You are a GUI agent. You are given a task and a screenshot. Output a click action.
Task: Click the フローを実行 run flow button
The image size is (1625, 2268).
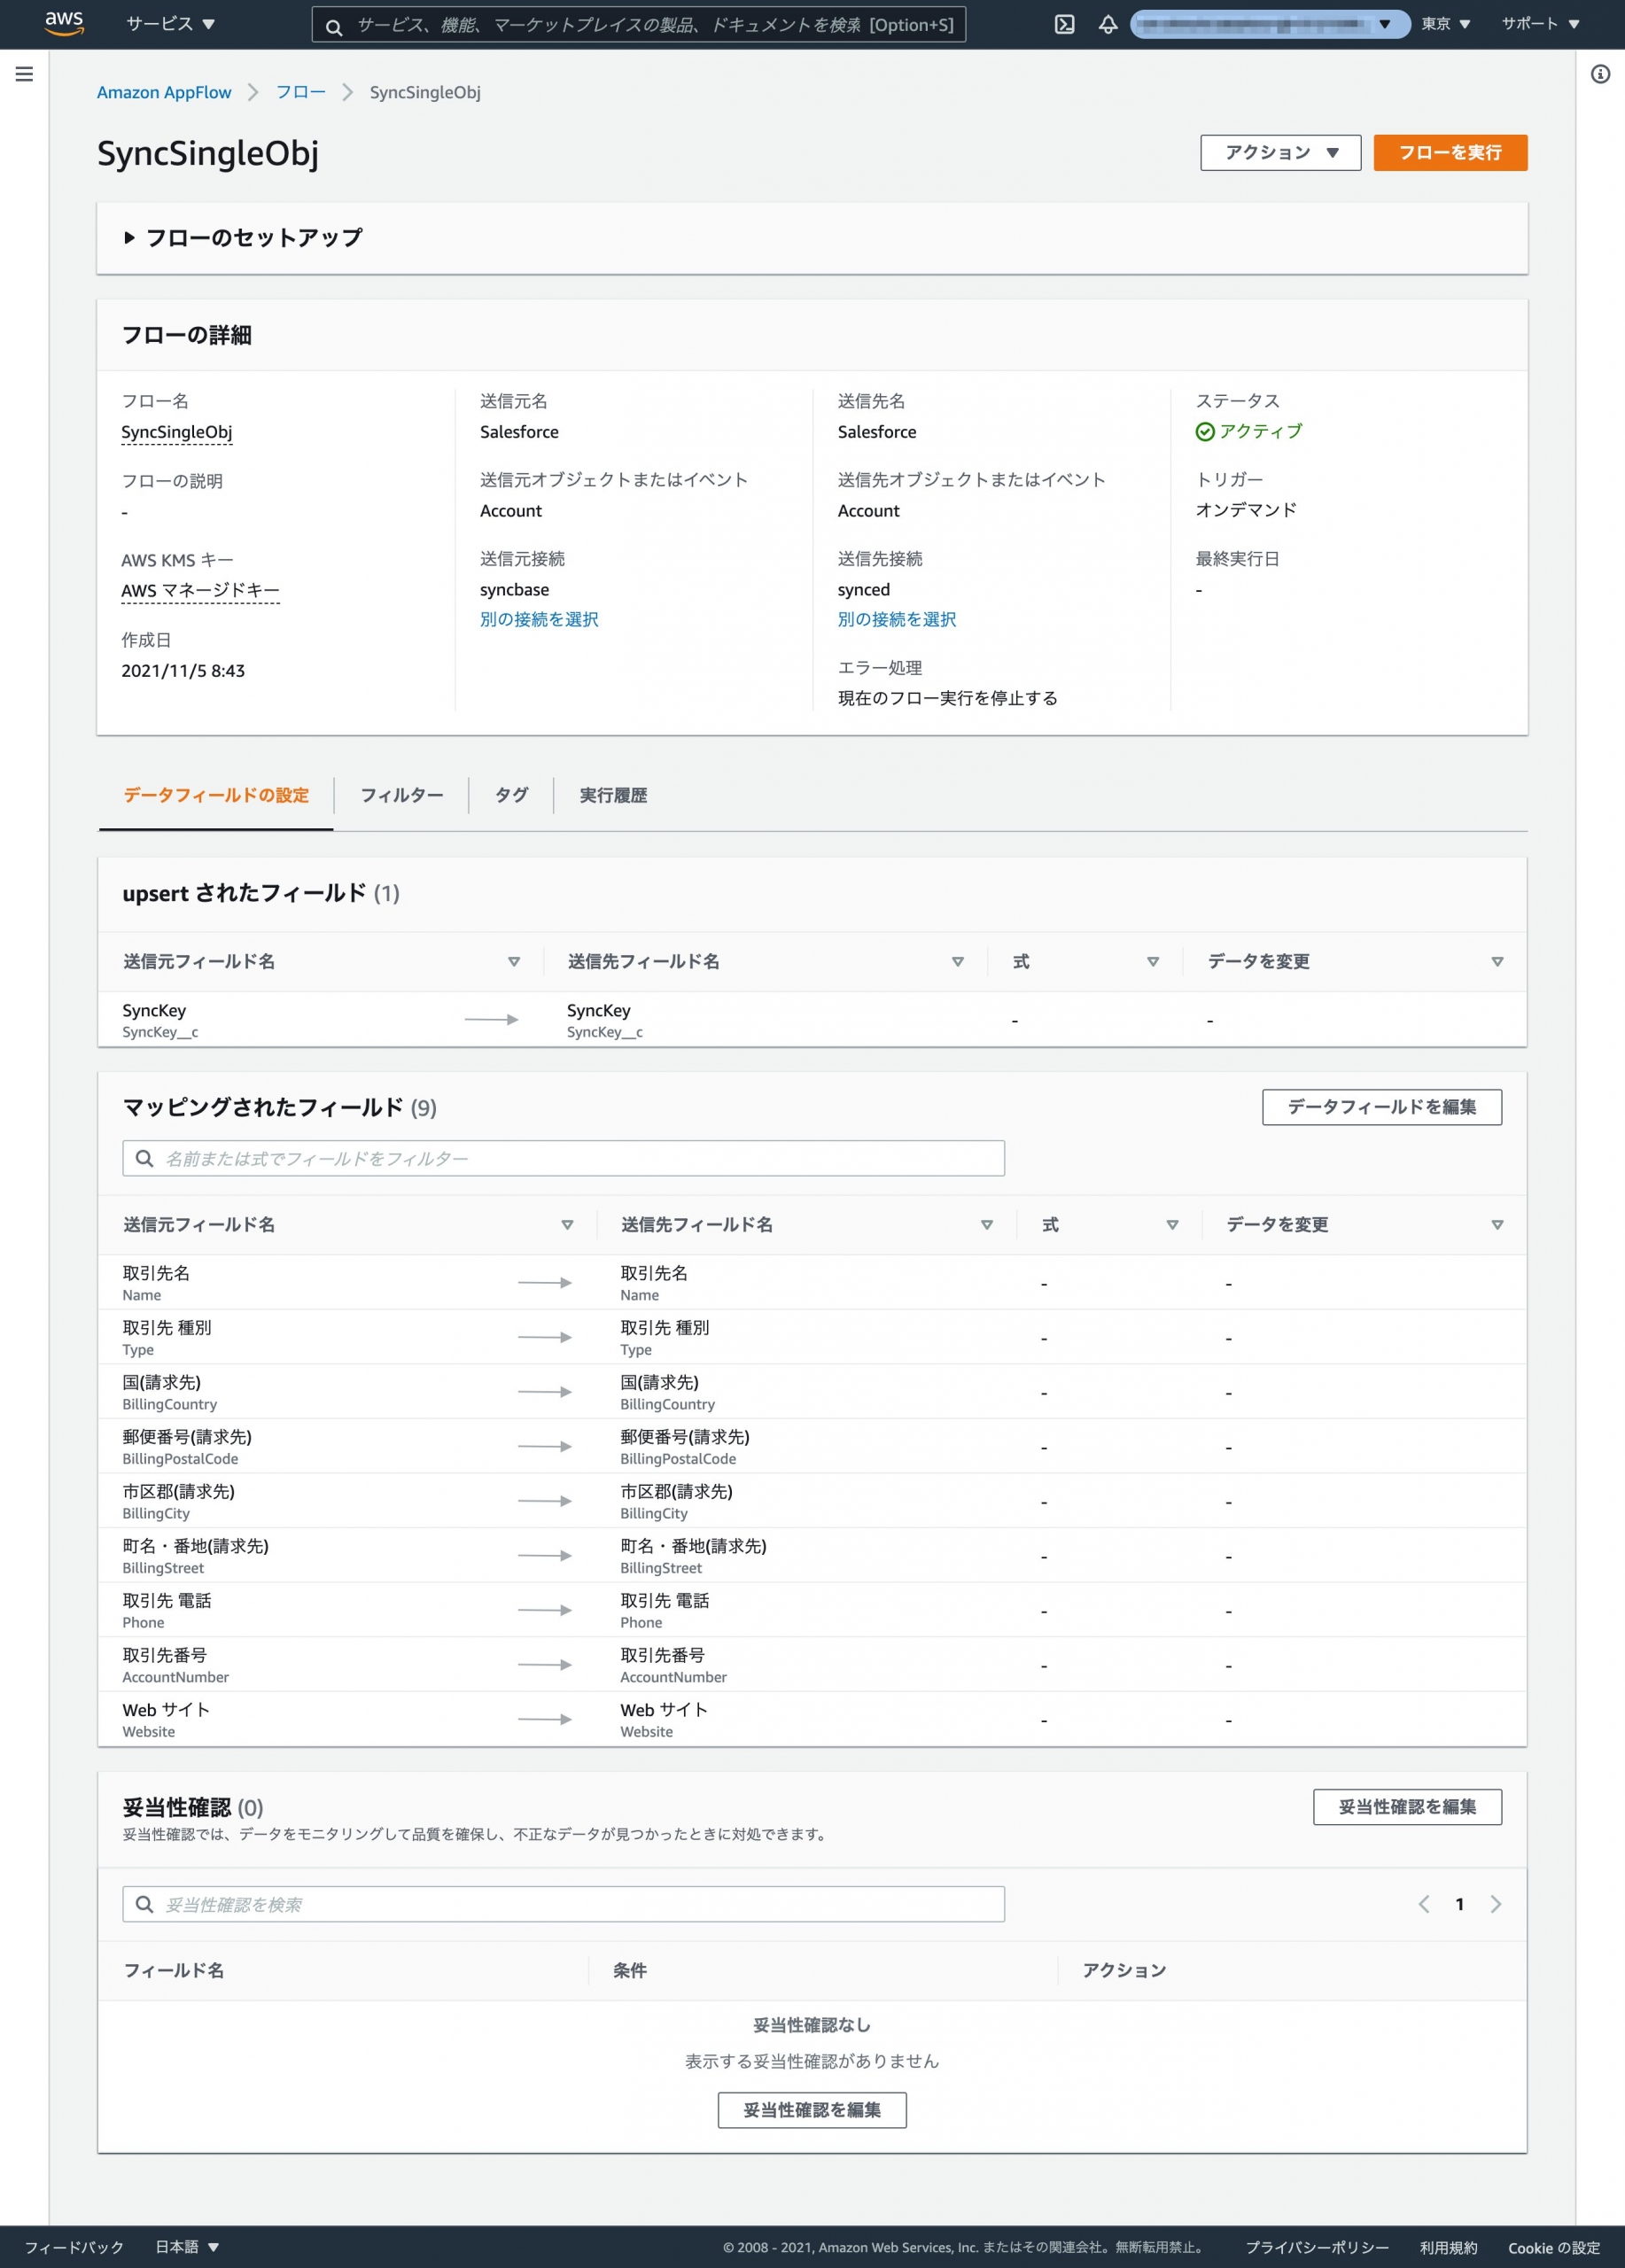(x=1450, y=152)
